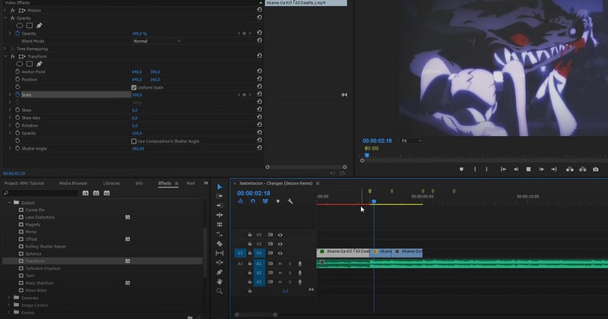Choose the Track Select Backward tool
Viewport: 608px width, 319px height.
[x=220, y=205]
